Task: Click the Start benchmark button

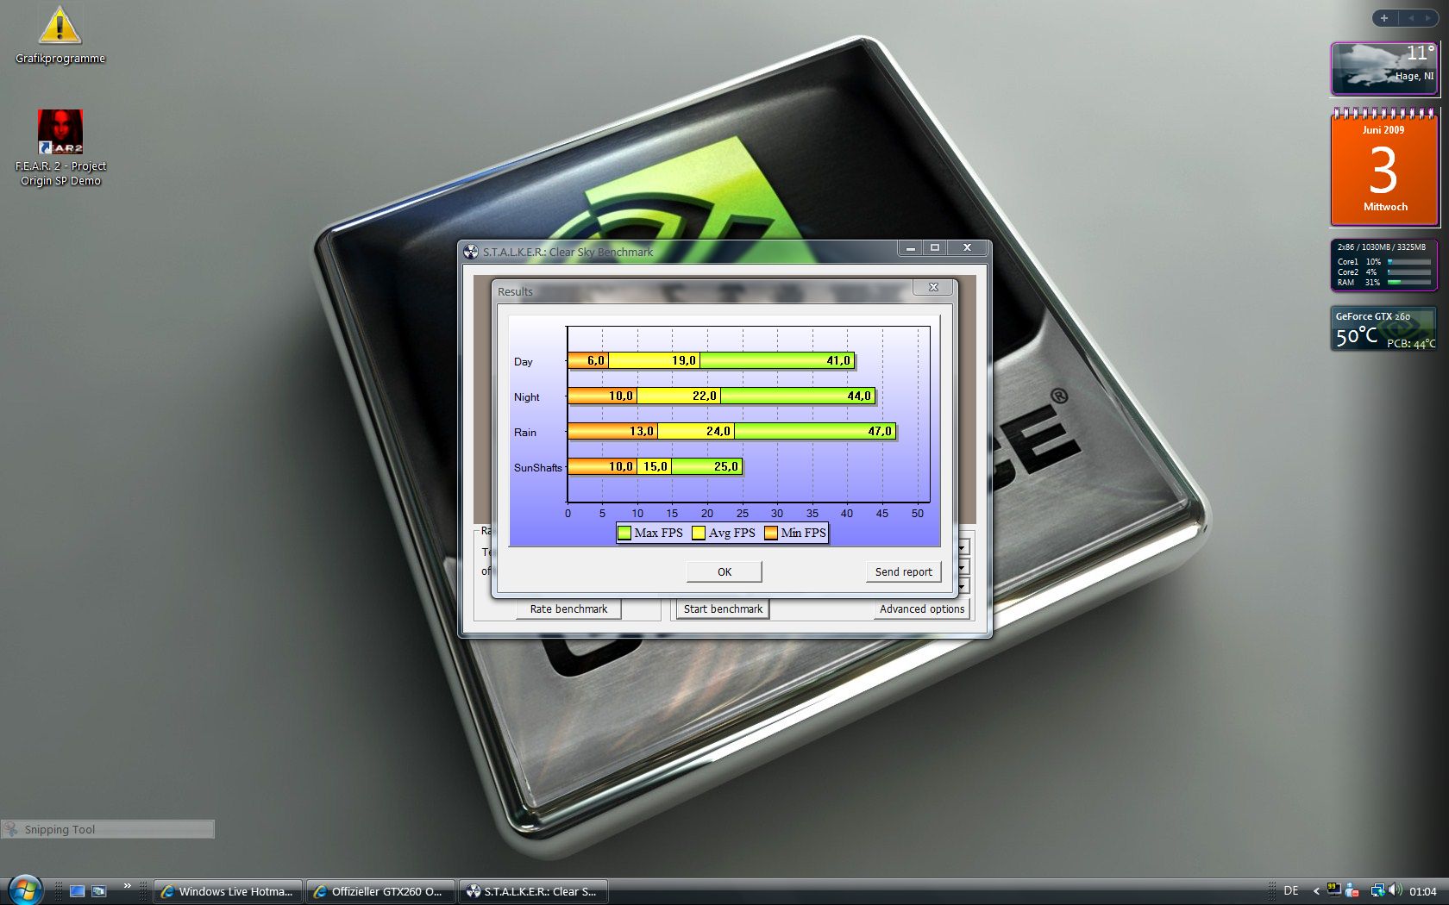Action: (723, 609)
